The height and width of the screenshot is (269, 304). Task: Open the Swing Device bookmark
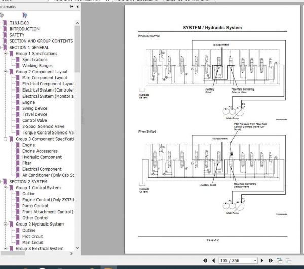[34, 108]
